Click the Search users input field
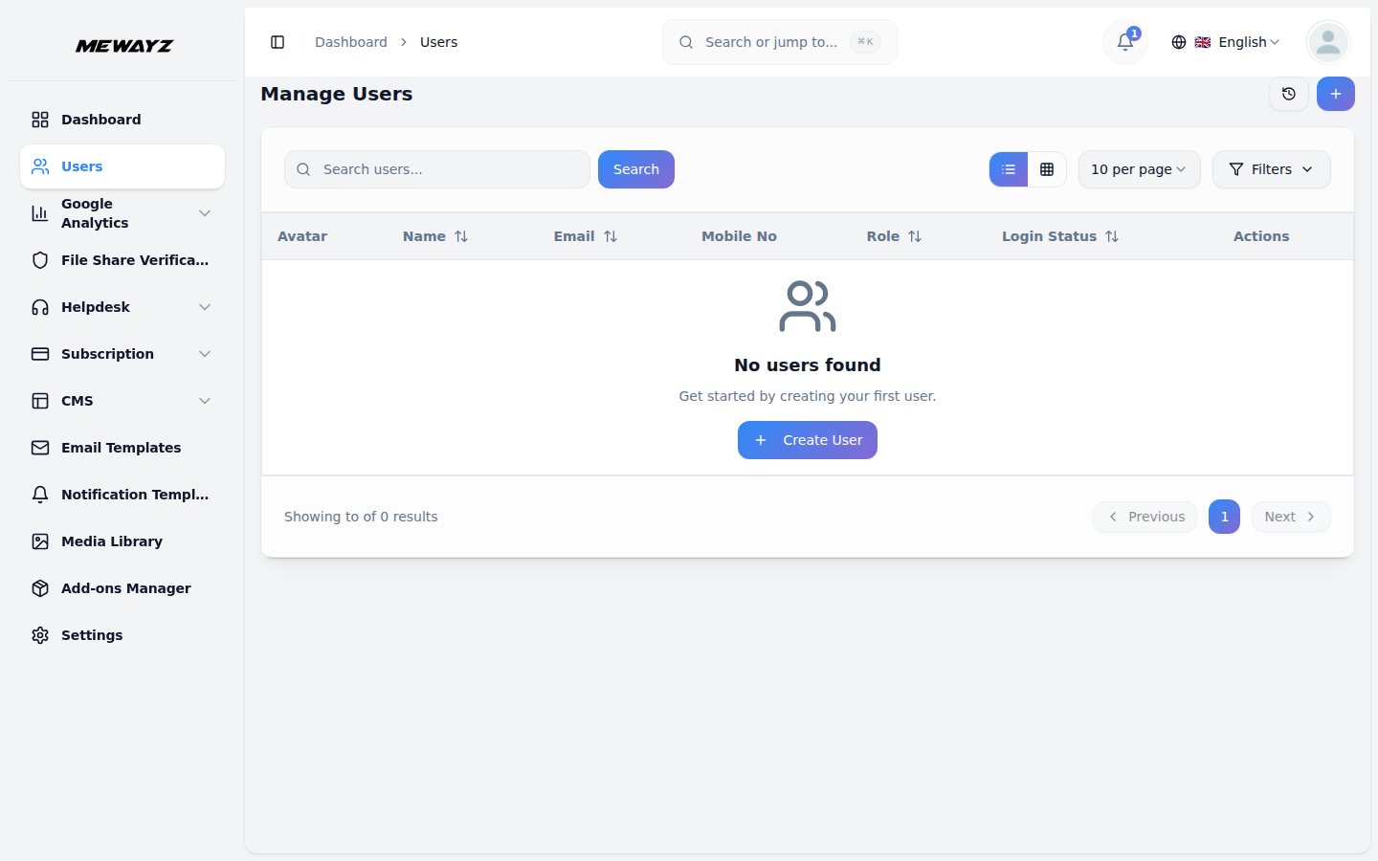The width and height of the screenshot is (1378, 861). pyautogui.click(x=436, y=169)
